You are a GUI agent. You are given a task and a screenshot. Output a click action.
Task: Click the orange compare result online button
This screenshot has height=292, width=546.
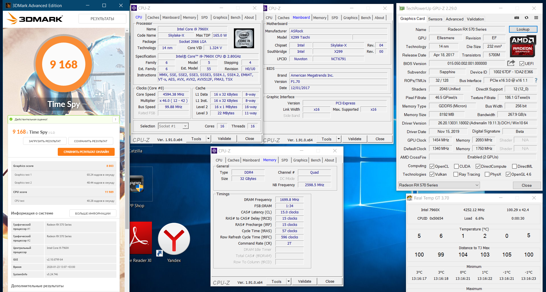[x=86, y=152]
